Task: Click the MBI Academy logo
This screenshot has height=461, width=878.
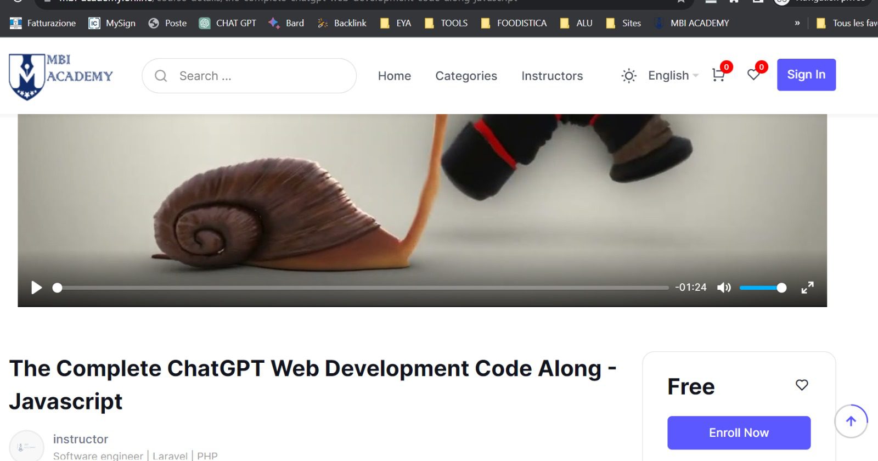Action: coord(61,76)
